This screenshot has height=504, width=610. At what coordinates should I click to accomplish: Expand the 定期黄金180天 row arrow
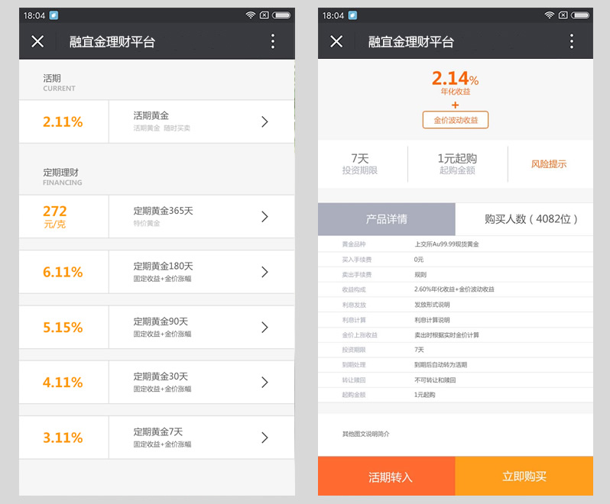coord(264,272)
